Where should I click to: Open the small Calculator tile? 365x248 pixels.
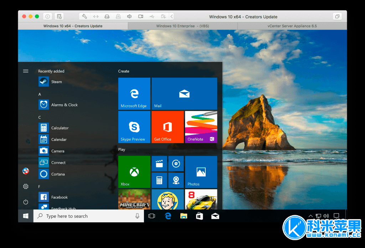[x=159, y=180]
